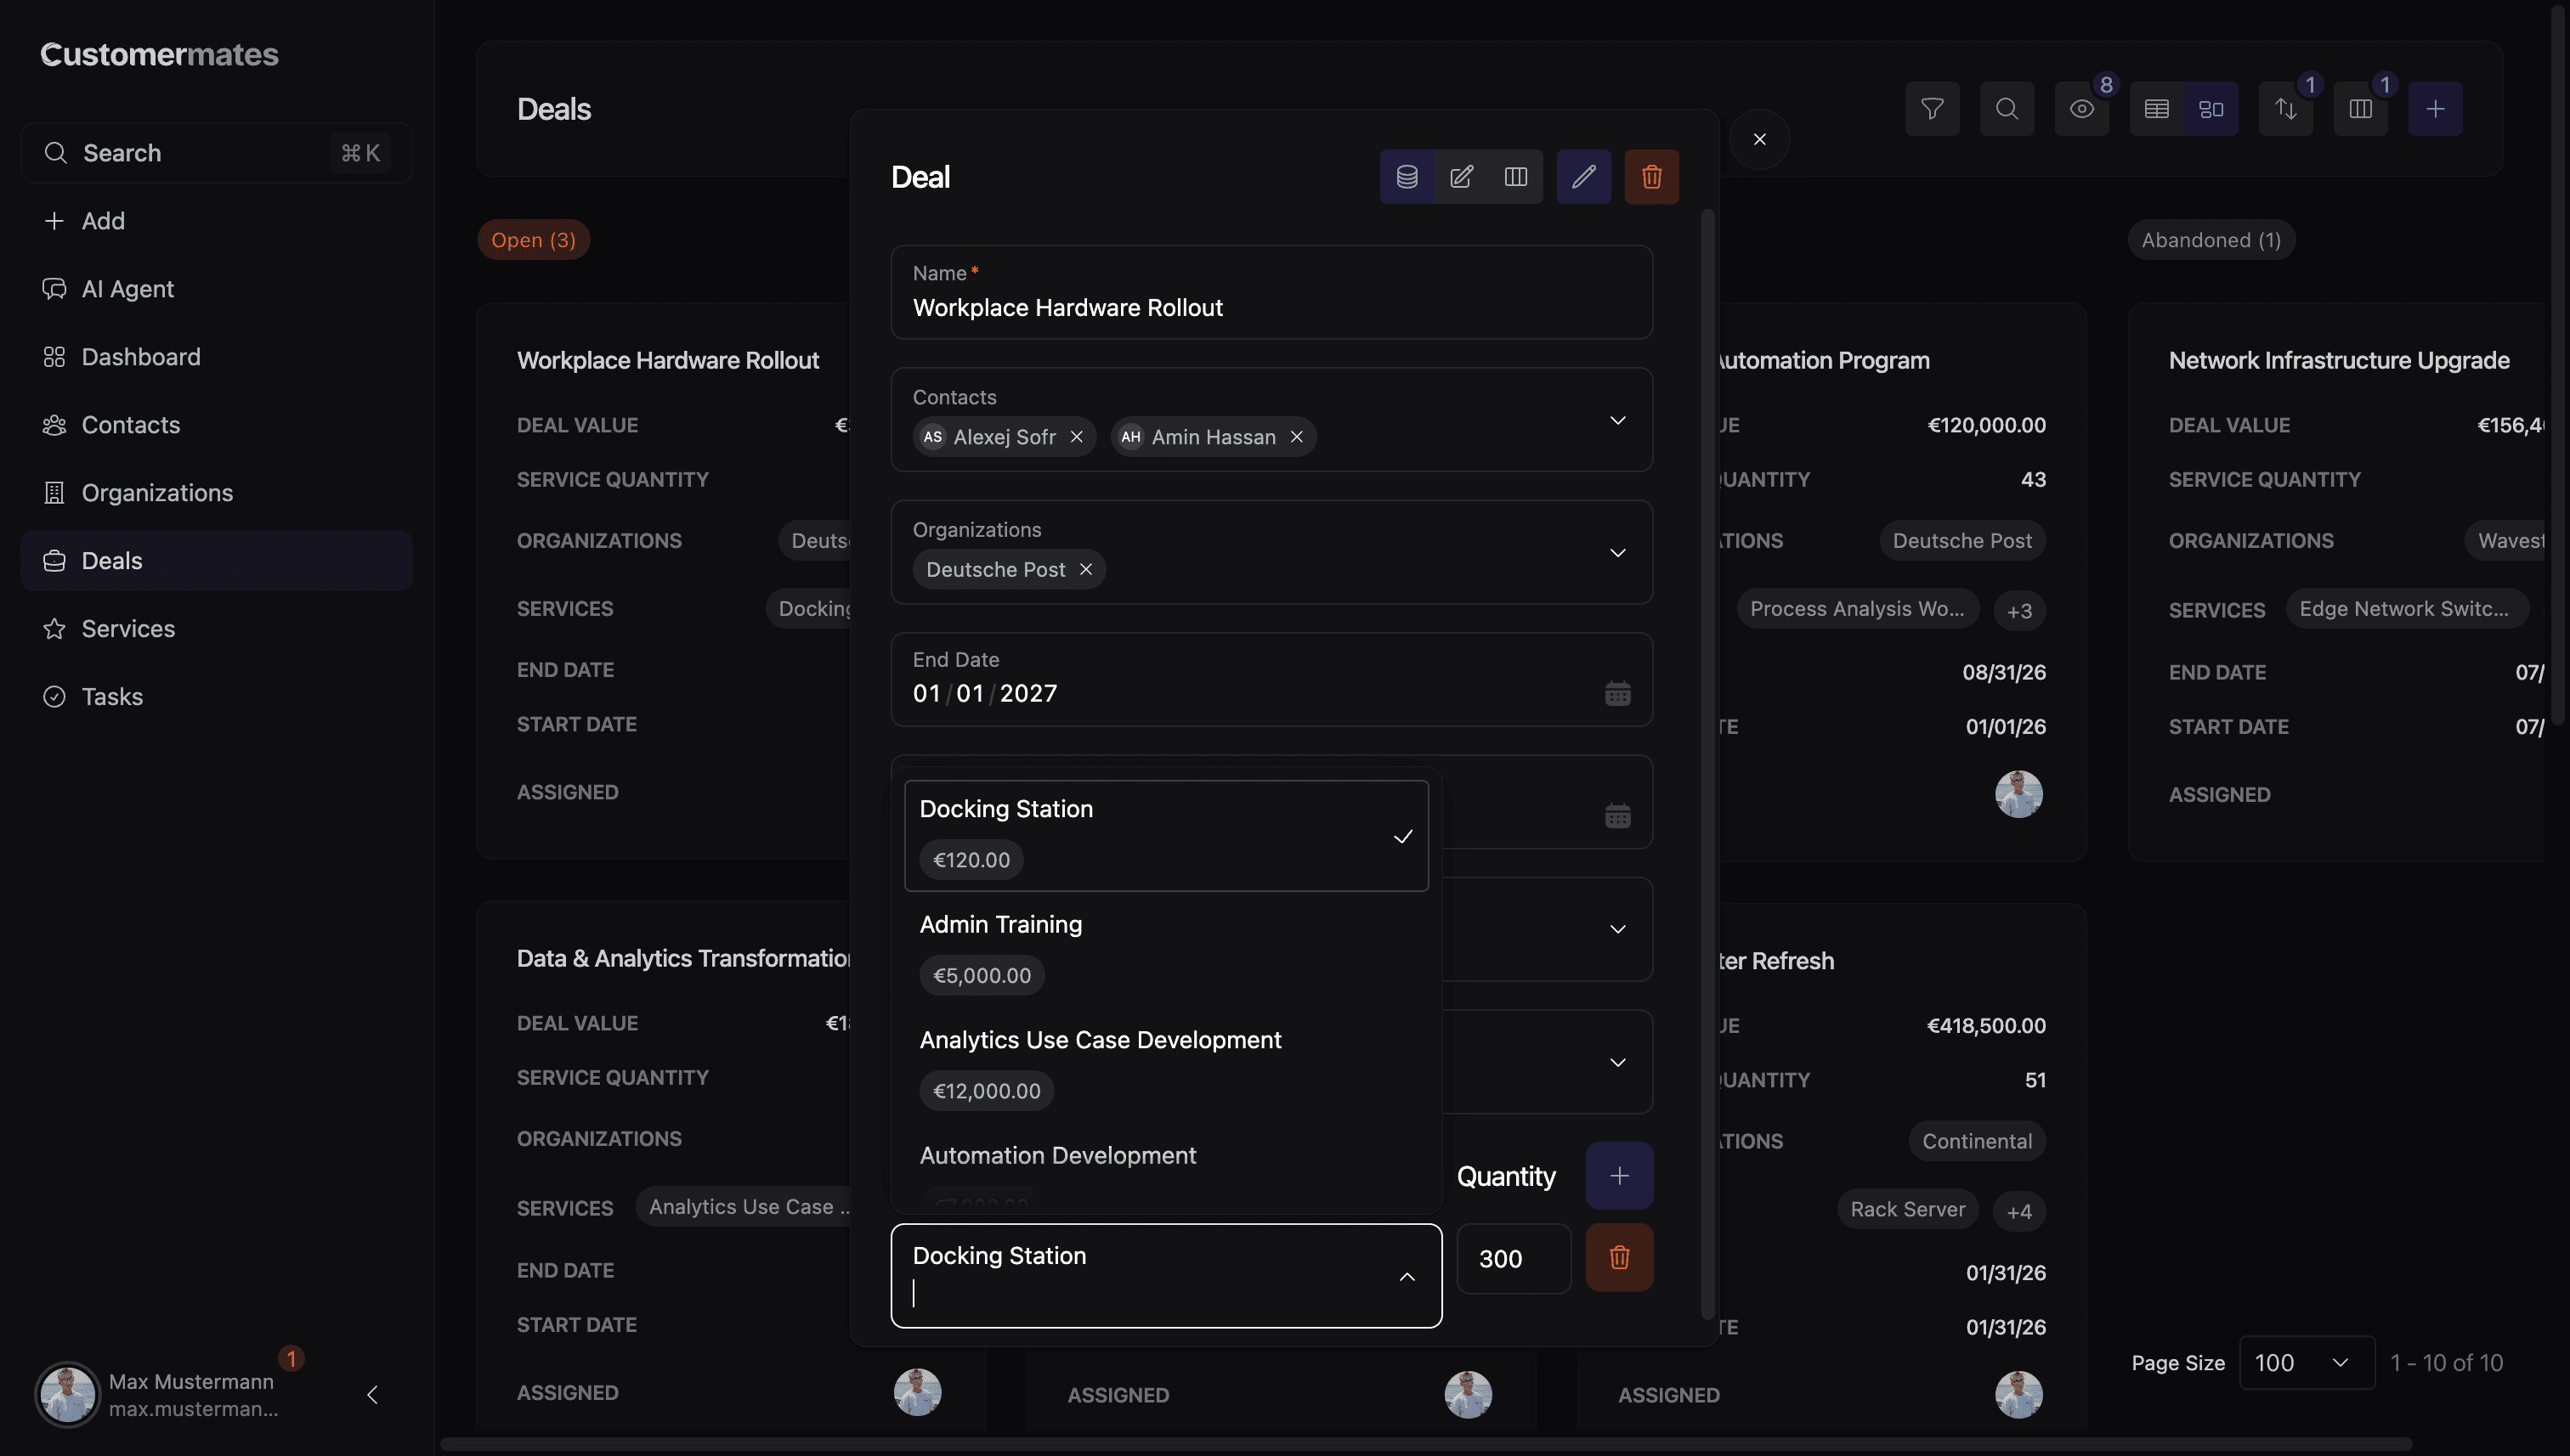Delete the Docking Station service row

coord(1619,1257)
